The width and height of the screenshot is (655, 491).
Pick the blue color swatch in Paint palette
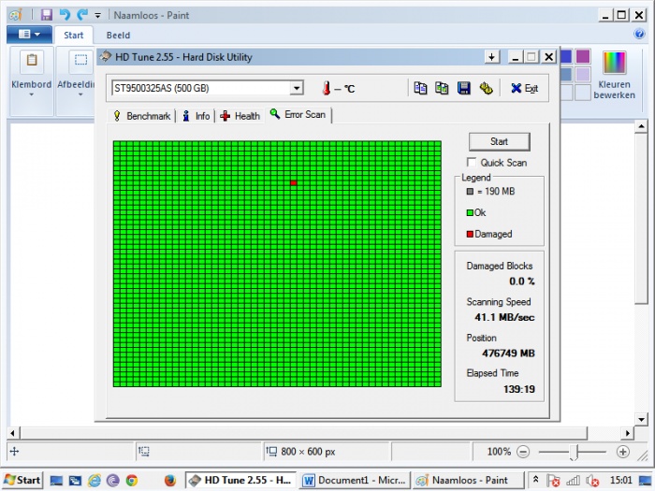coord(565,56)
